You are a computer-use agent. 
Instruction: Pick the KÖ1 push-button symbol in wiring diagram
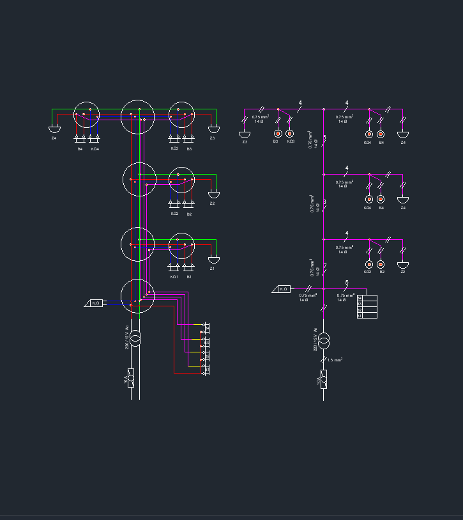pos(174,267)
